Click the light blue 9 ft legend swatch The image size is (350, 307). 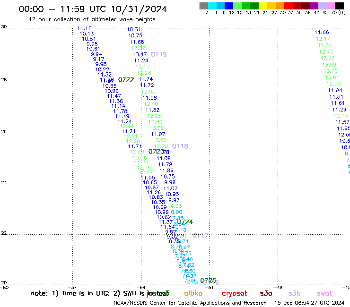[220, 6]
